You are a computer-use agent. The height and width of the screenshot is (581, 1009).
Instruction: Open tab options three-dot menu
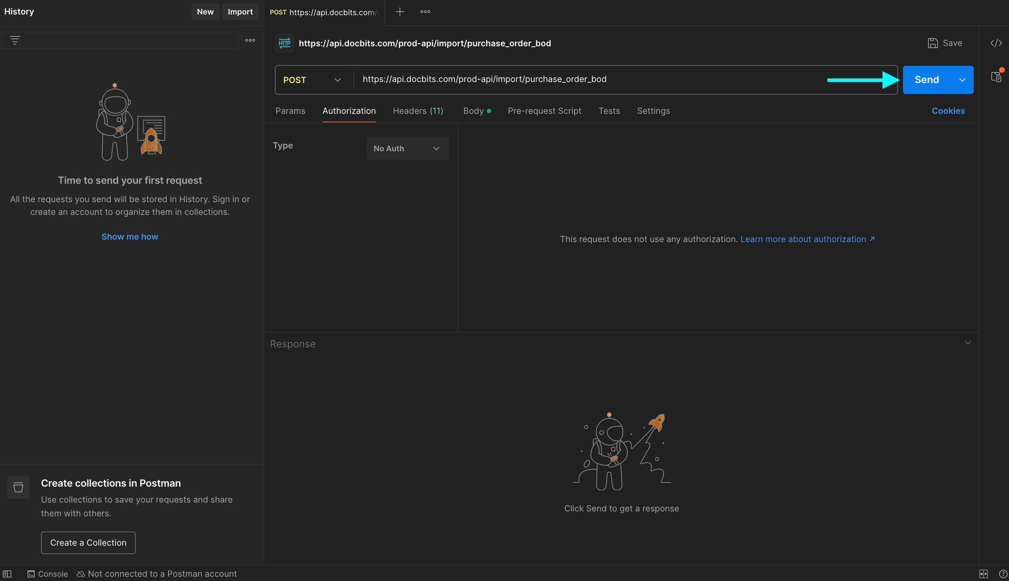[x=425, y=12]
